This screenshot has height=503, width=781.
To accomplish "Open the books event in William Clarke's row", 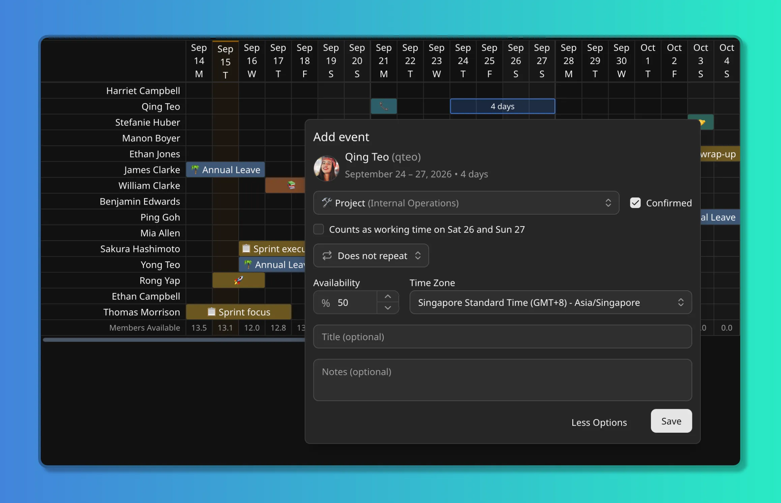I will pyautogui.click(x=285, y=185).
